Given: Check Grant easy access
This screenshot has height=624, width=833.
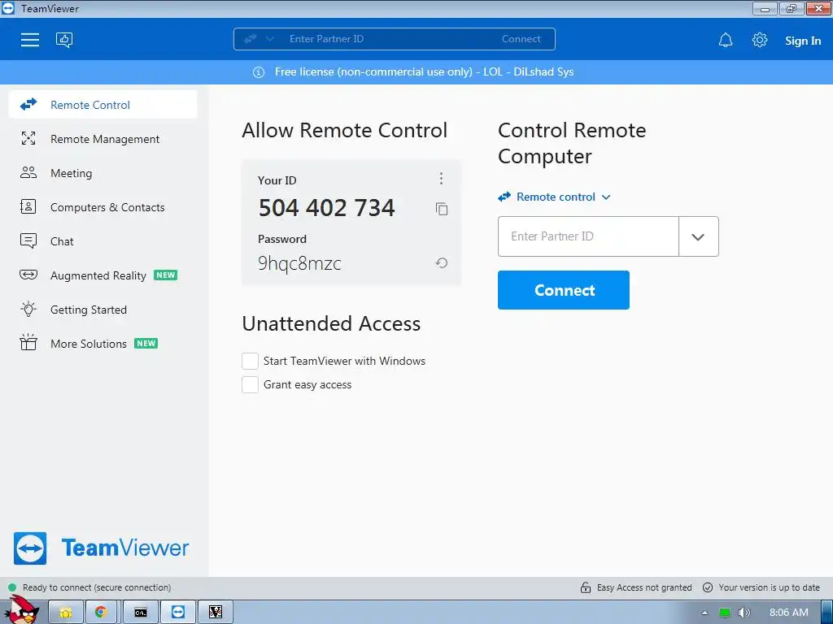Looking at the screenshot, I should point(251,384).
